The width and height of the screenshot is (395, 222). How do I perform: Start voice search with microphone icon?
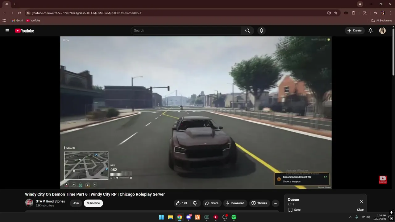coord(261,31)
